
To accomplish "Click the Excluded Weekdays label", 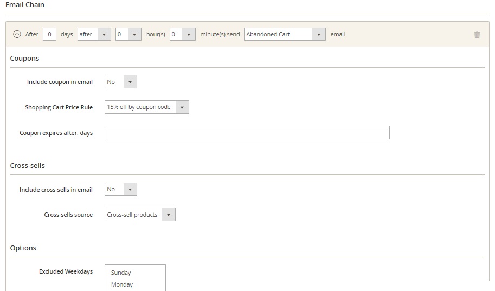I will (x=66, y=271).
